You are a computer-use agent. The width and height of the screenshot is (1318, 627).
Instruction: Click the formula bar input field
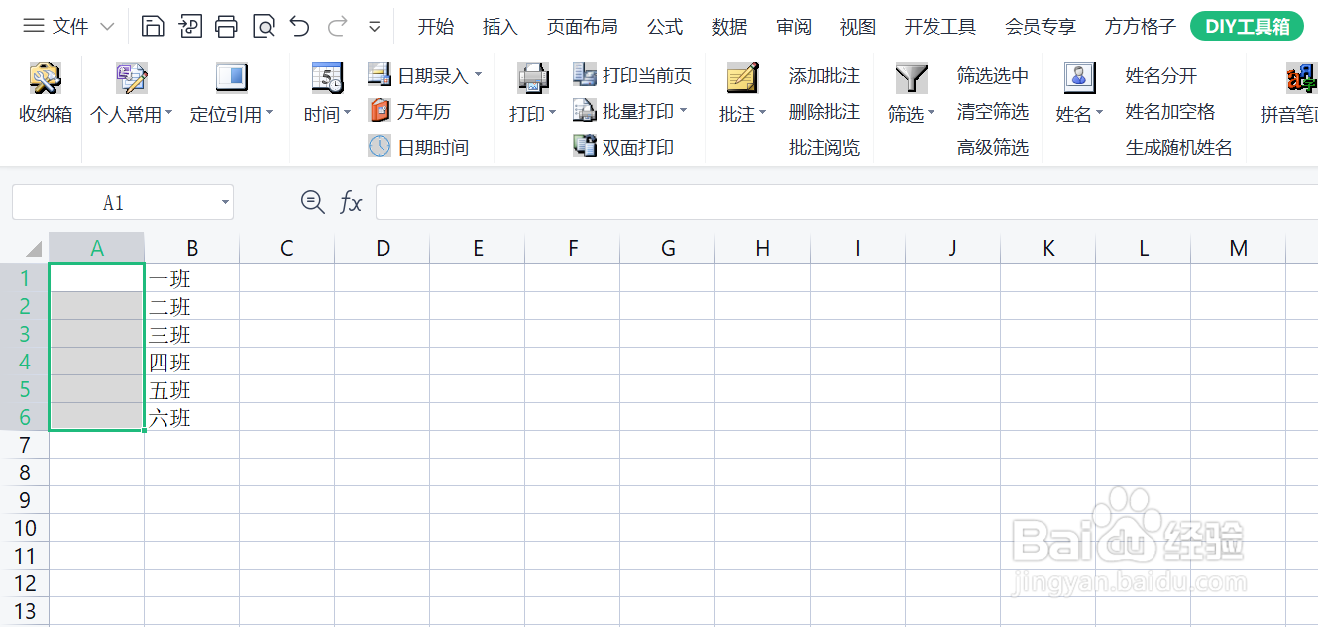point(847,203)
